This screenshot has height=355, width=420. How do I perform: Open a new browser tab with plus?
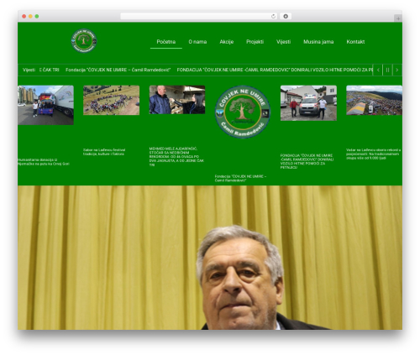[x=398, y=18]
